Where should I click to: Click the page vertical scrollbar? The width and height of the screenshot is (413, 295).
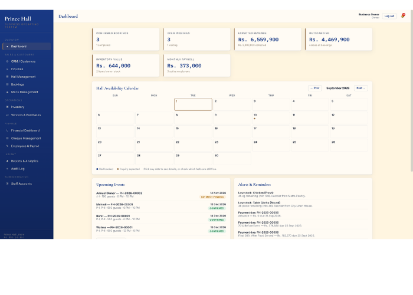(x=412, y=91)
